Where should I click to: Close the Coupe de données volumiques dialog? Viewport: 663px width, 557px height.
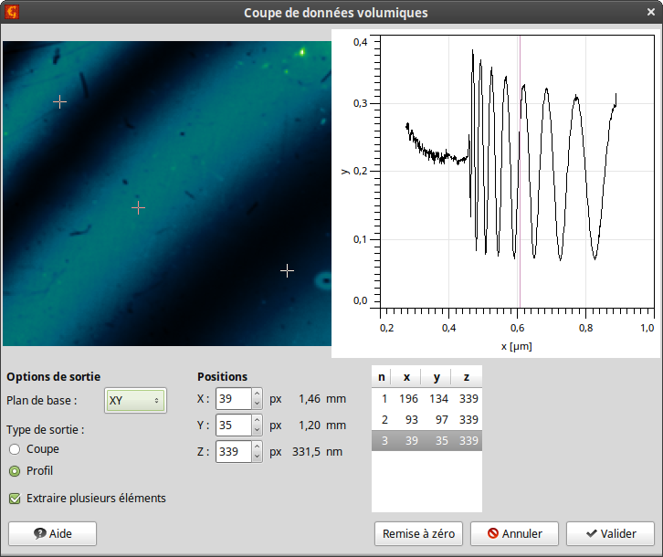coord(651,12)
